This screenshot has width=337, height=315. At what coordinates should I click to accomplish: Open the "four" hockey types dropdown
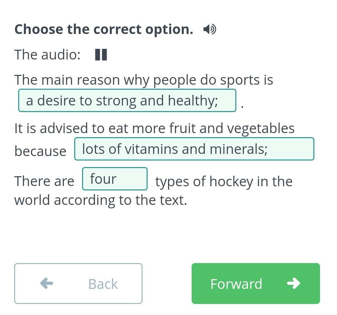tap(115, 179)
